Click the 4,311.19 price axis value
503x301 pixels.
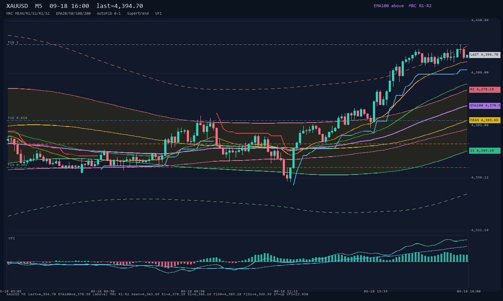(x=480, y=230)
